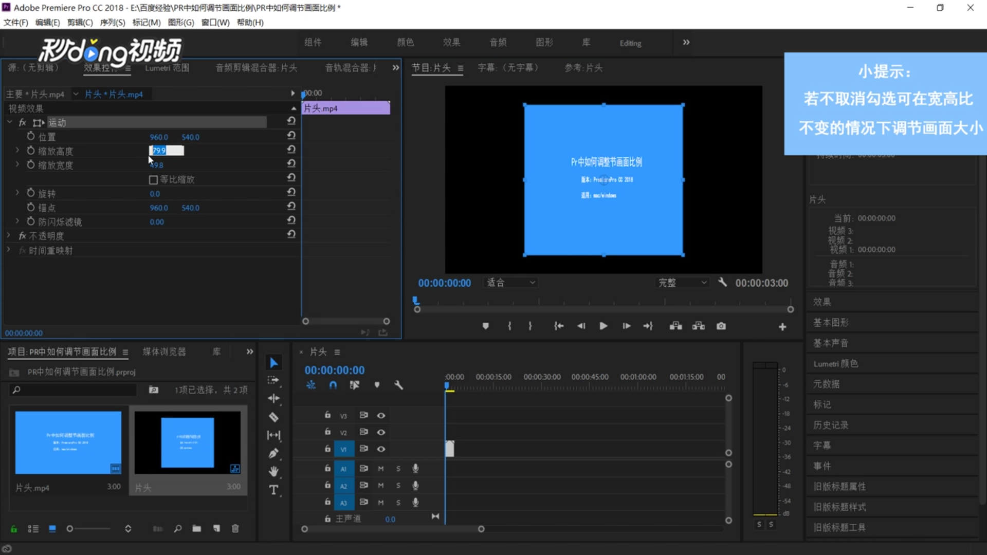Screen dimensions: 987x555
Task: Delete selected project item with trash icon
Action: tap(235, 528)
